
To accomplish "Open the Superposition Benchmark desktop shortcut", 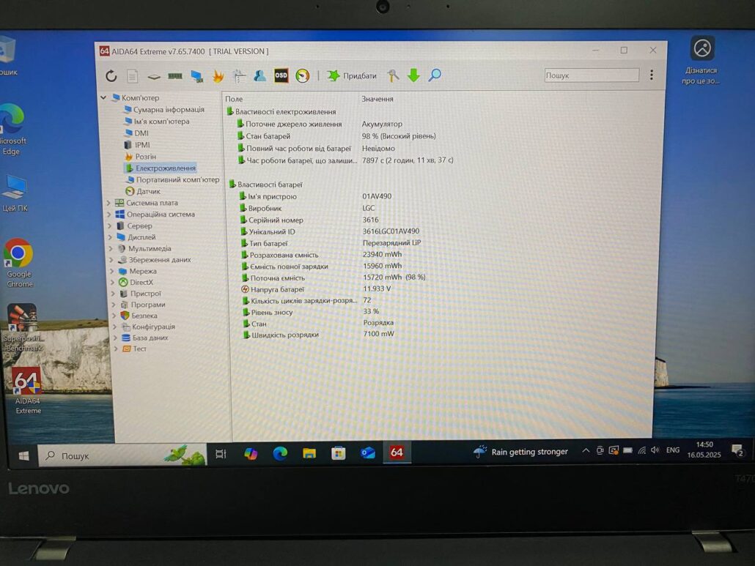I will [22, 327].
